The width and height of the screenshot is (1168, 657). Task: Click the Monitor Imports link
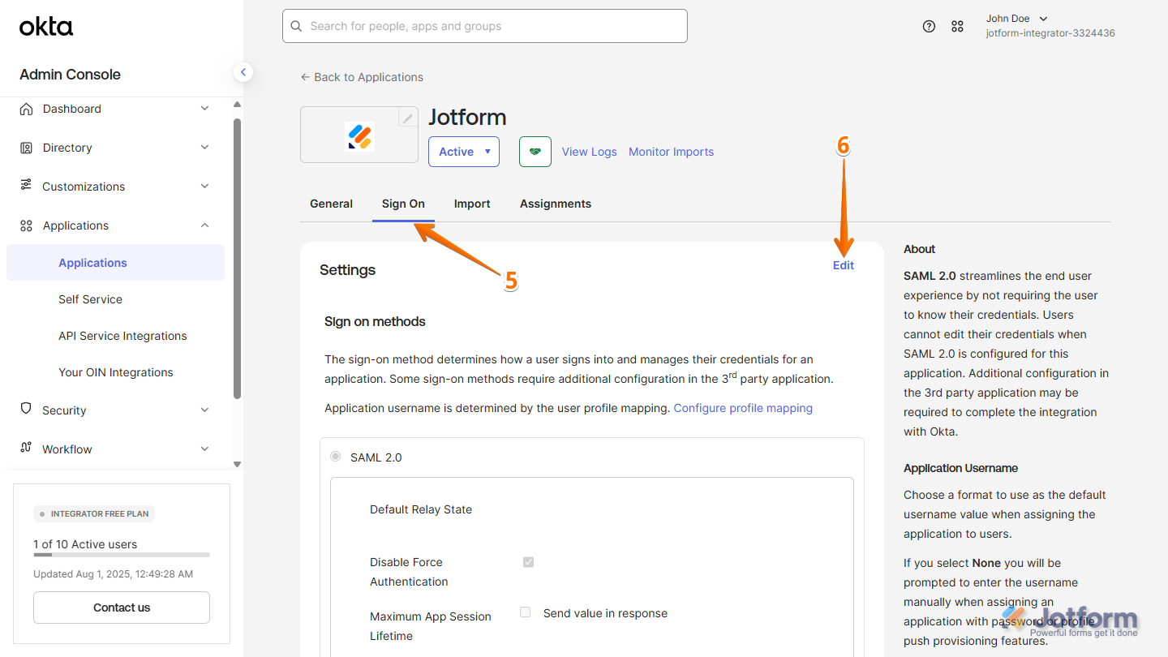point(672,152)
